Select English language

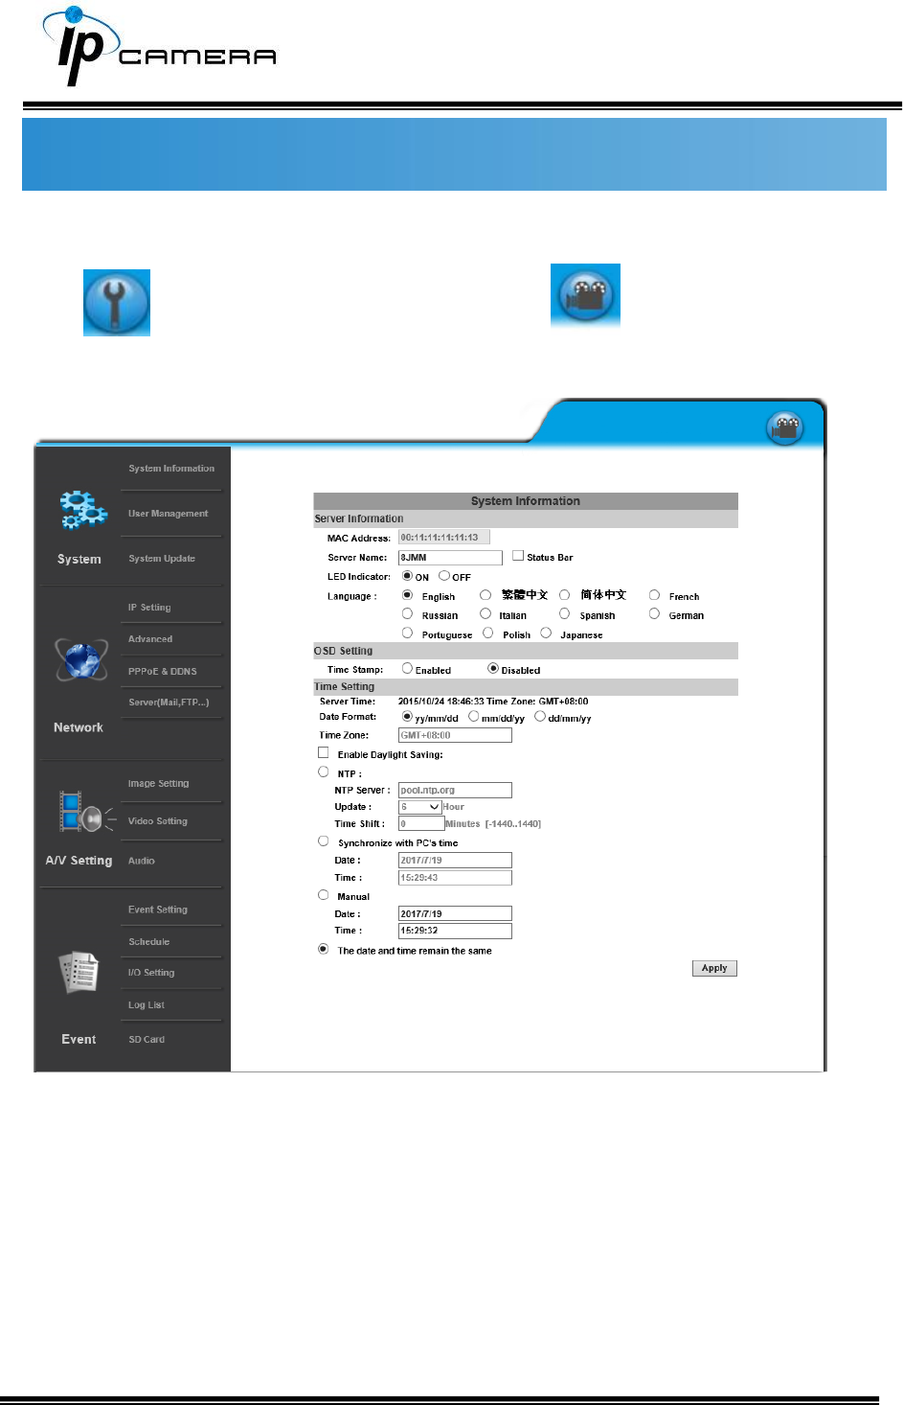[407, 595]
